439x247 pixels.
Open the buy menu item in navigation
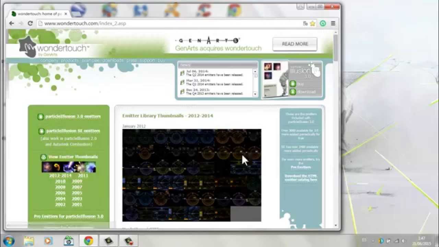click(162, 60)
